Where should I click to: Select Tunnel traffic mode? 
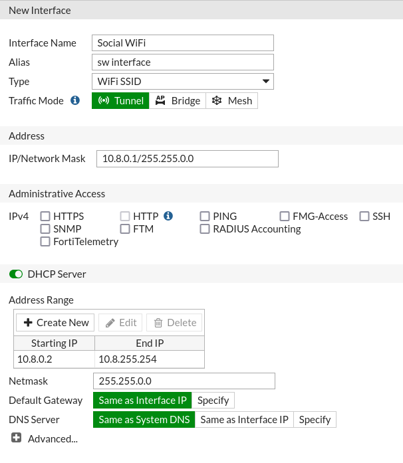click(x=120, y=101)
